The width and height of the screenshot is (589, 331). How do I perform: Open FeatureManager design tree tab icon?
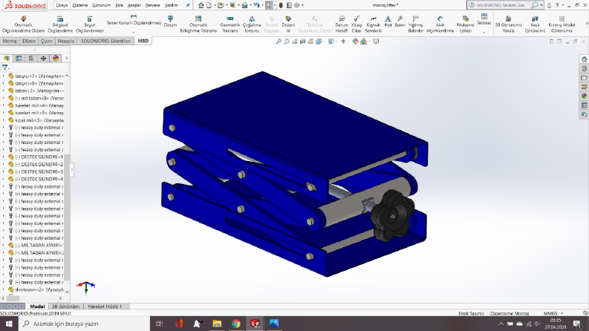click(x=7, y=58)
